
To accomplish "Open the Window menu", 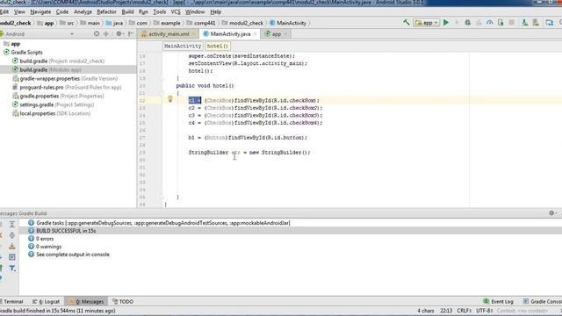I will (195, 11).
